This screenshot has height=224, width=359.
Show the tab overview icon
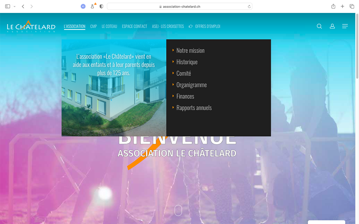tap(352, 6)
